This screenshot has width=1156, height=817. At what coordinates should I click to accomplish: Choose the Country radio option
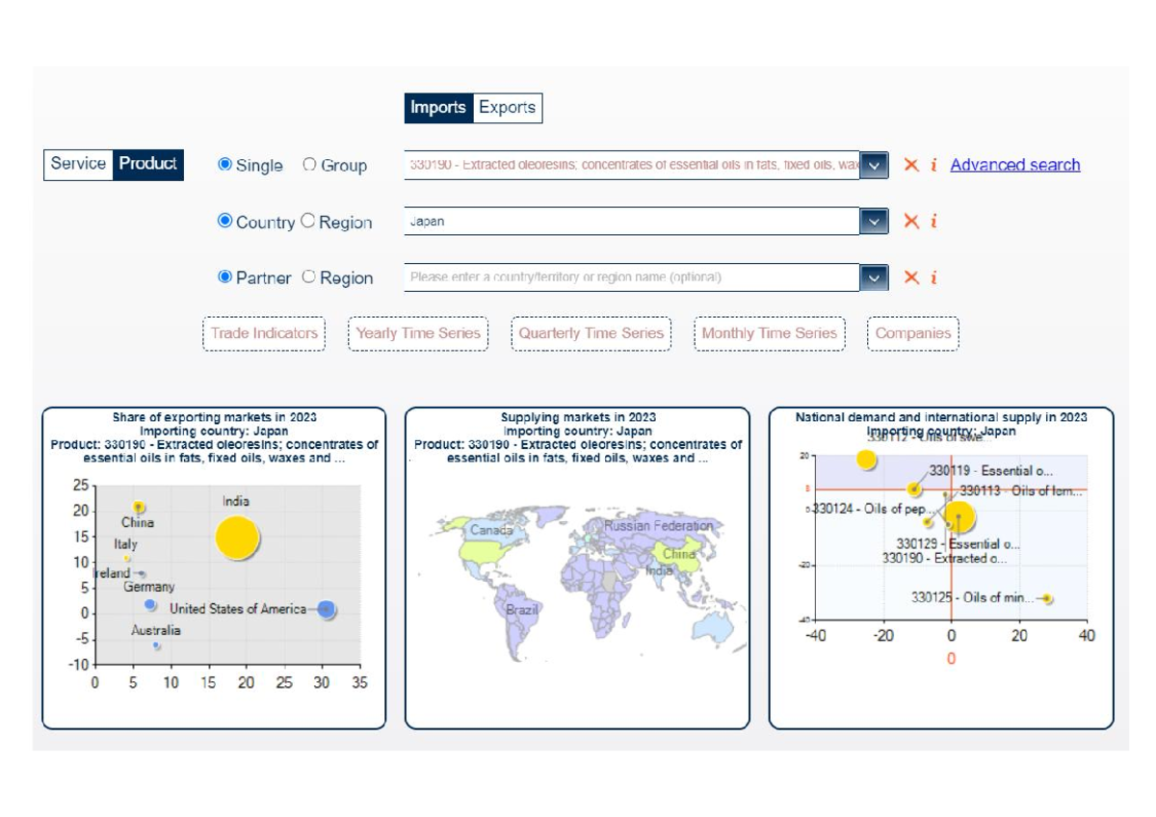click(x=225, y=221)
